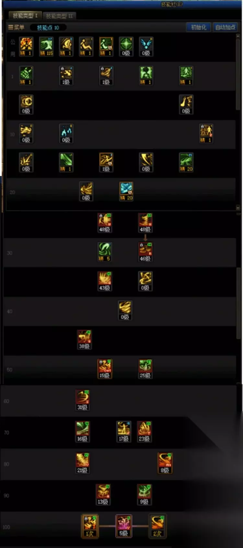Select the skill icon at level 17级
This screenshot has width=243, height=548.
pyautogui.click(x=123, y=432)
